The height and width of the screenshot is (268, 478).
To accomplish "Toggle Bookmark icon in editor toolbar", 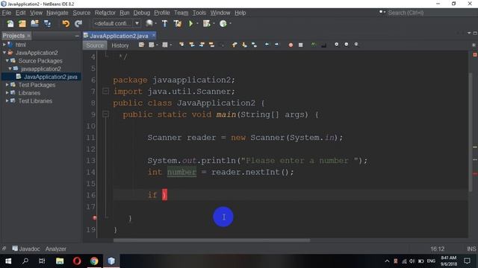I will tap(254, 45).
